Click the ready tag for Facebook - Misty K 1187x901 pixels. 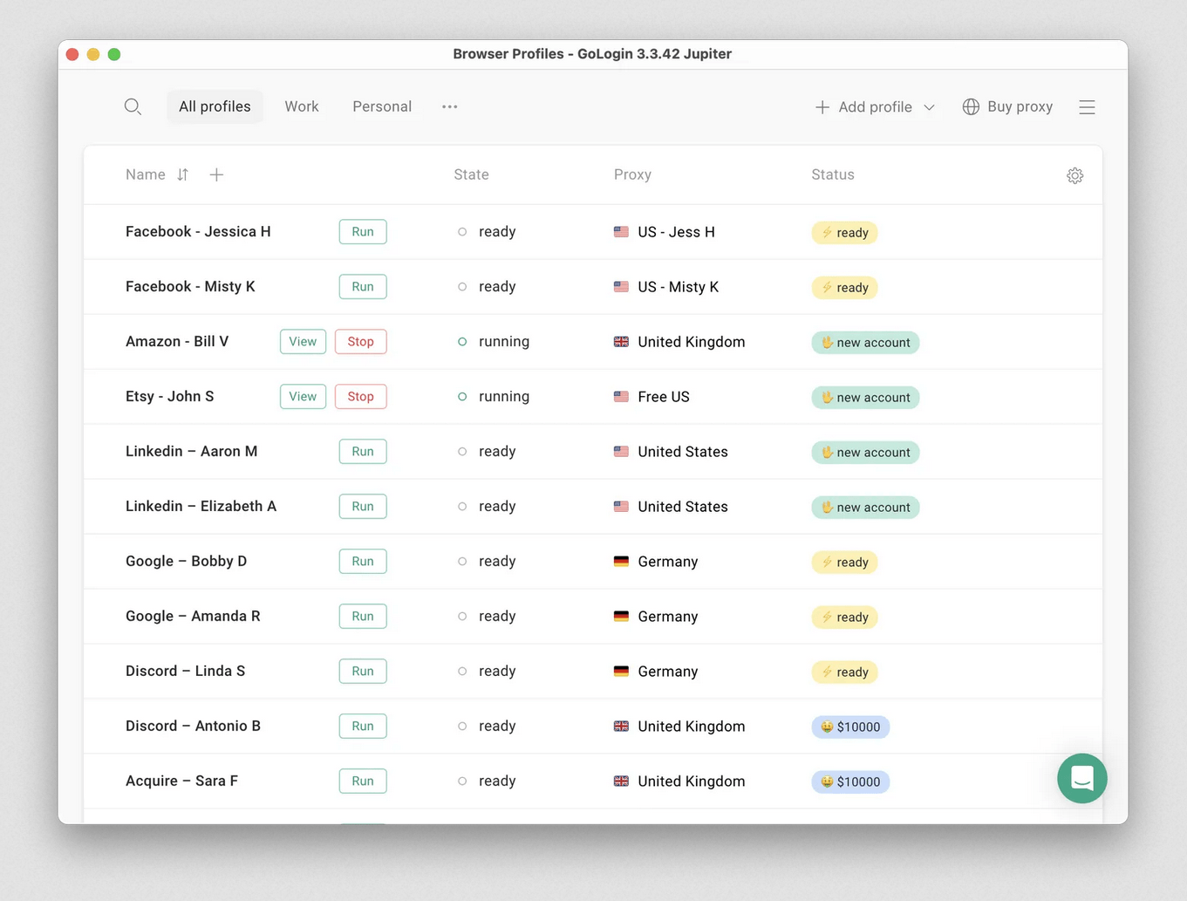click(x=844, y=288)
